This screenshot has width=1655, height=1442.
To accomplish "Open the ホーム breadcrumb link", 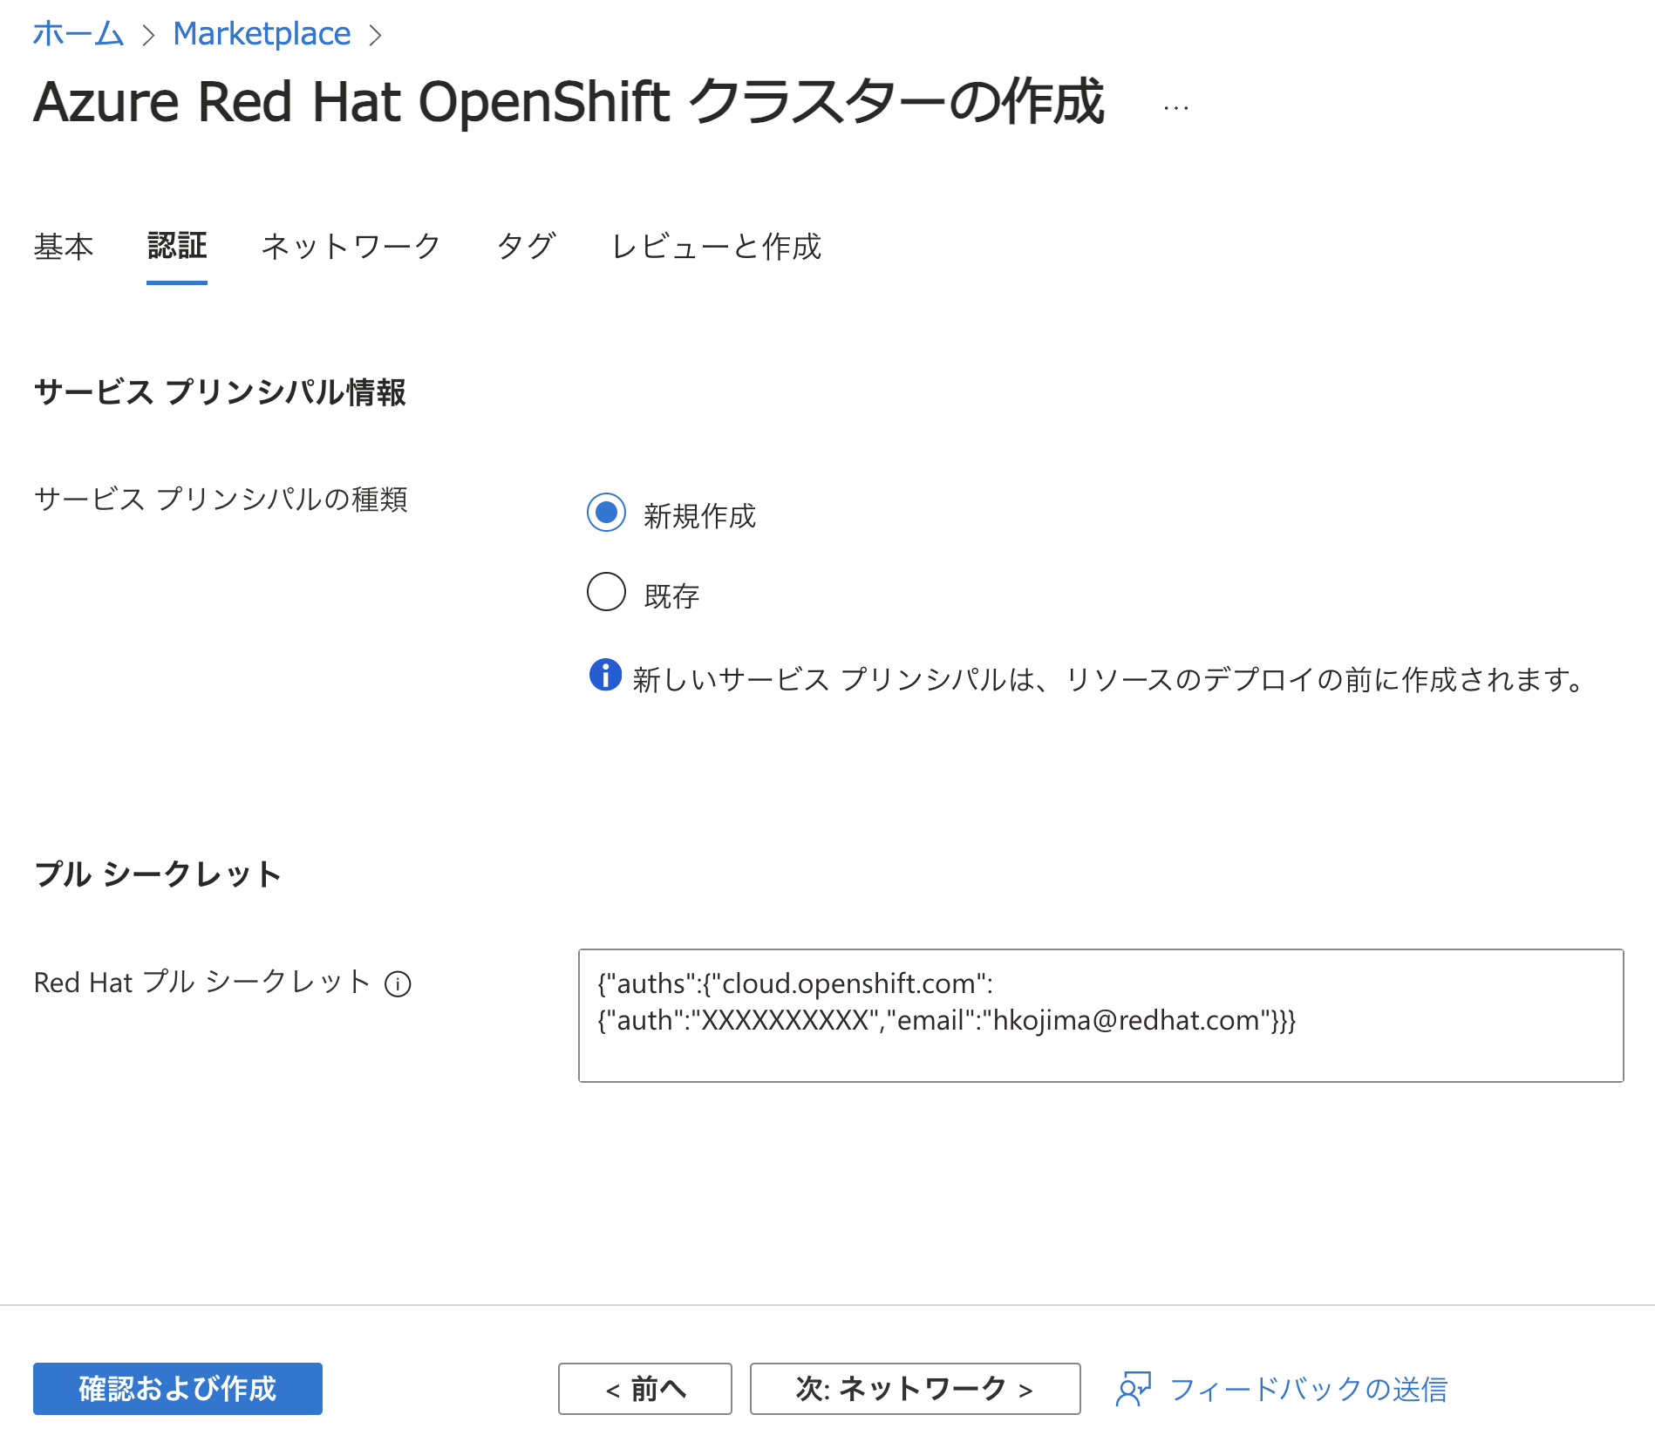I will [78, 34].
